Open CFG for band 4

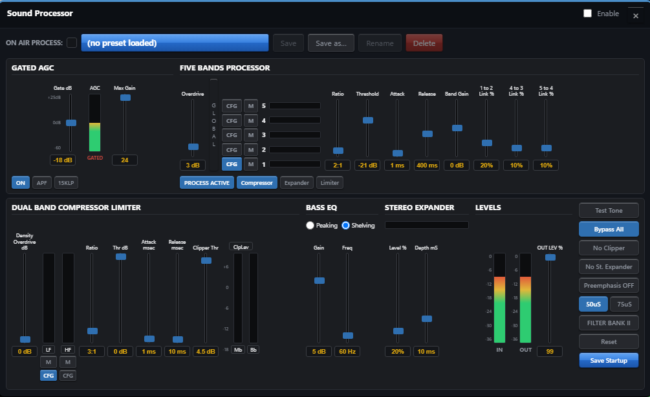[232, 121]
